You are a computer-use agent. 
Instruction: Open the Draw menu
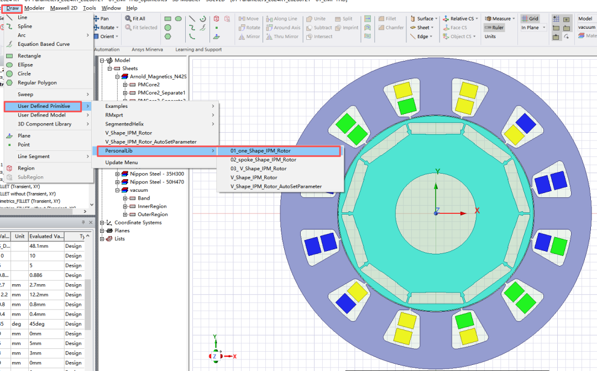pos(12,8)
